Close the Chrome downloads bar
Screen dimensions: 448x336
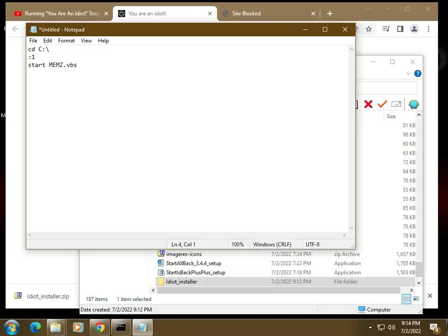430,296
